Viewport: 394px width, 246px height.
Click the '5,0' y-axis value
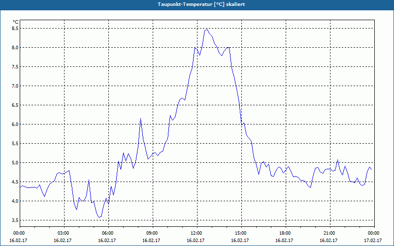(15, 163)
